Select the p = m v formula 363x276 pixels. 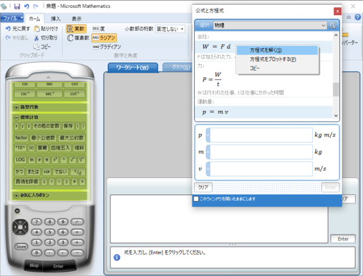[264, 112]
